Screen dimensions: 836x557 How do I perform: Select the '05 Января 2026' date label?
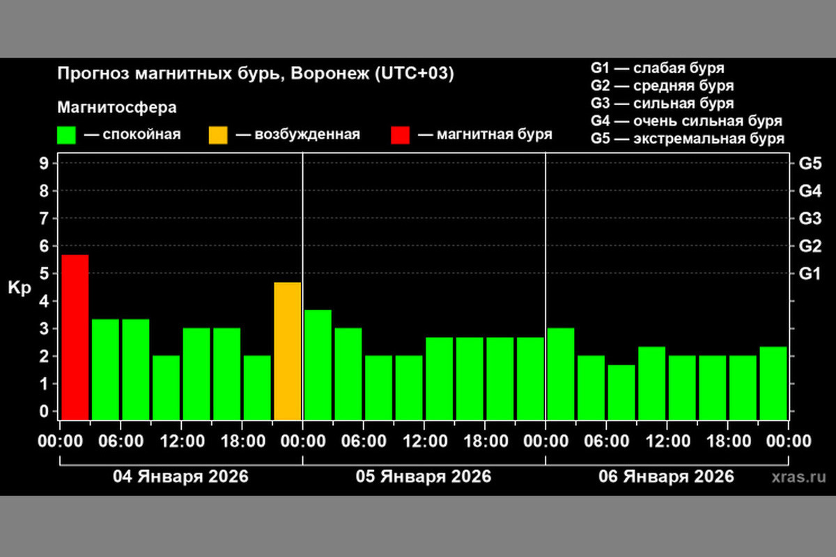(424, 477)
